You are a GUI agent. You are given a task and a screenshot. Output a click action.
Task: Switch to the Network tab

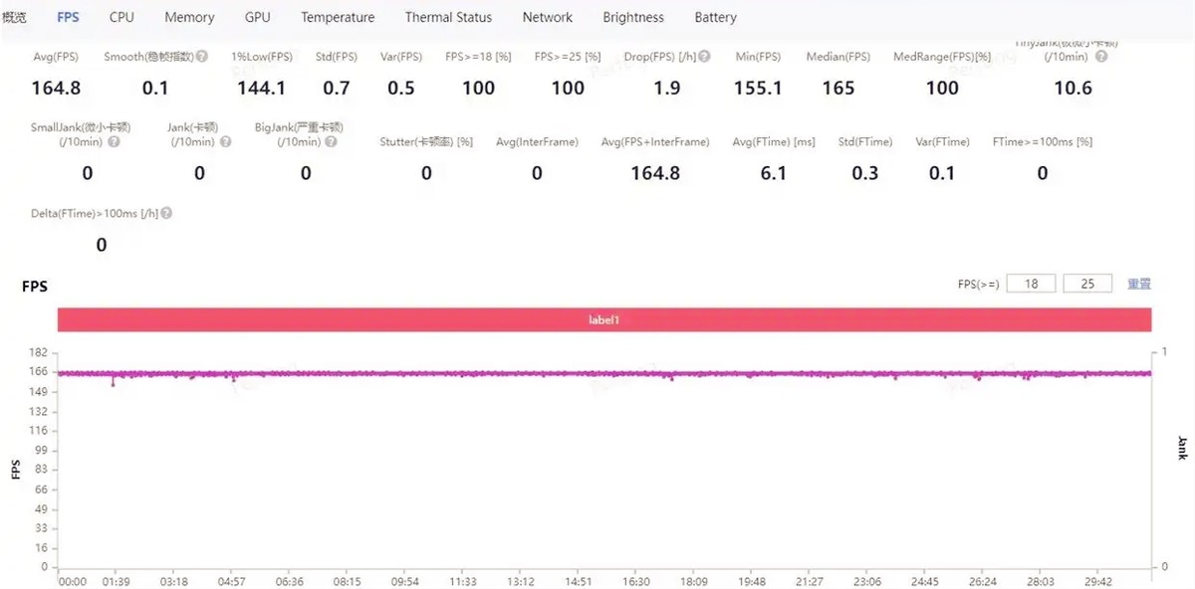(547, 17)
